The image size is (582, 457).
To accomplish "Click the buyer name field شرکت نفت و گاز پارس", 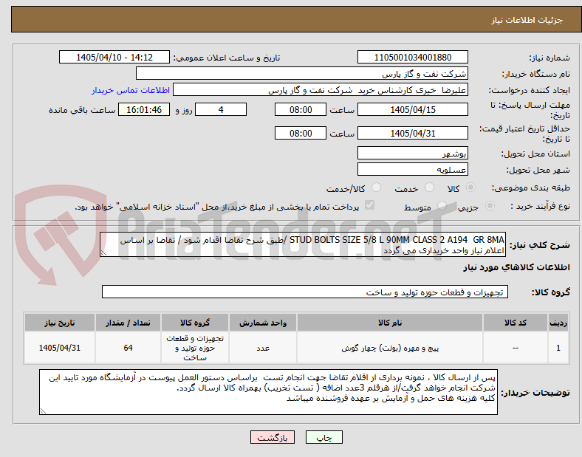I will point(302,73).
